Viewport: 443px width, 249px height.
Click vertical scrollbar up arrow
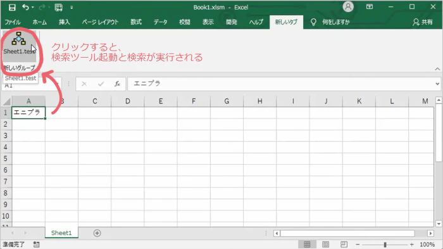(439, 100)
